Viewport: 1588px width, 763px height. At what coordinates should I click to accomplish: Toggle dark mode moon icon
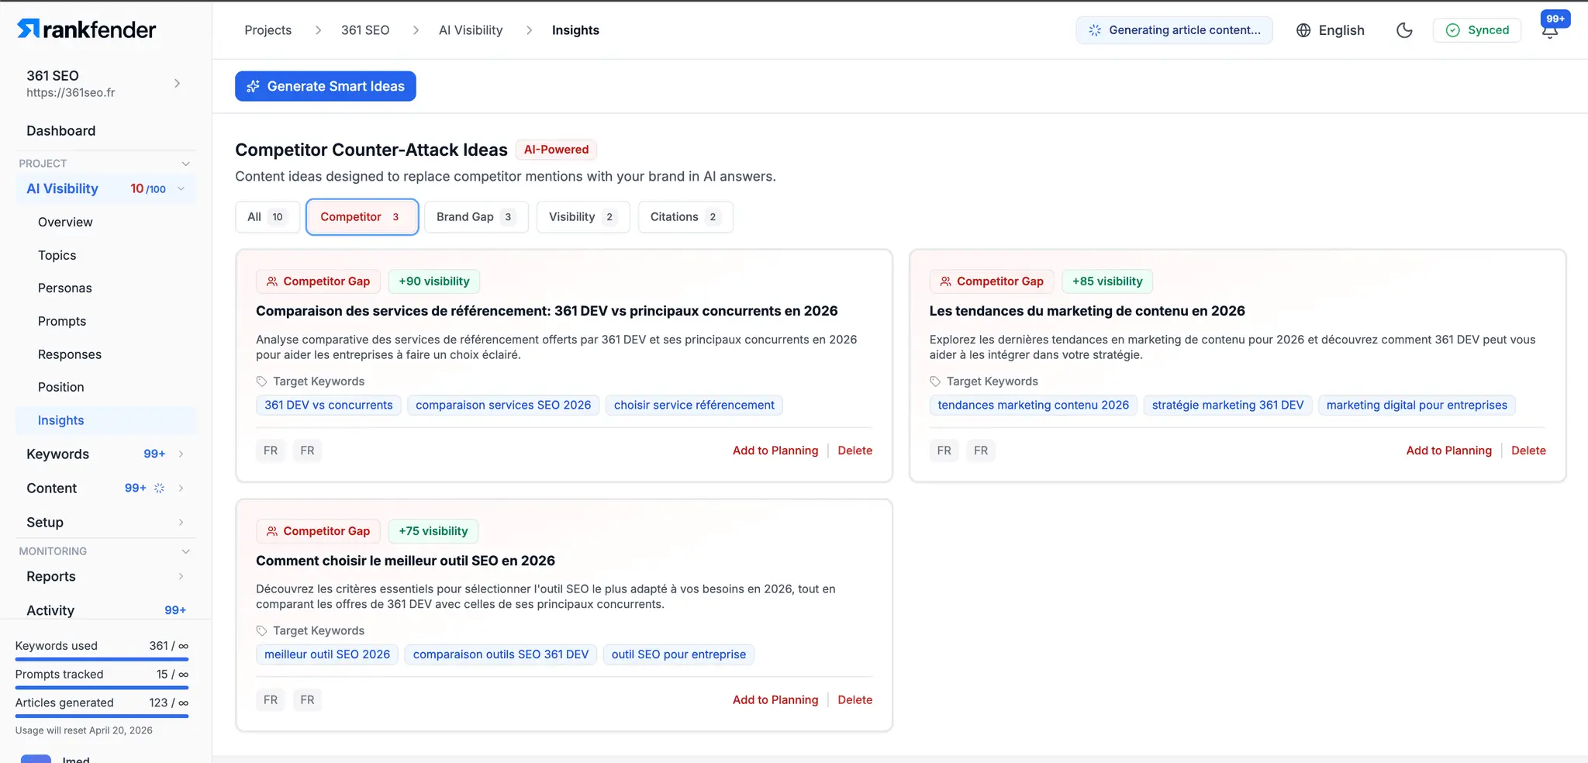point(1404,30)
